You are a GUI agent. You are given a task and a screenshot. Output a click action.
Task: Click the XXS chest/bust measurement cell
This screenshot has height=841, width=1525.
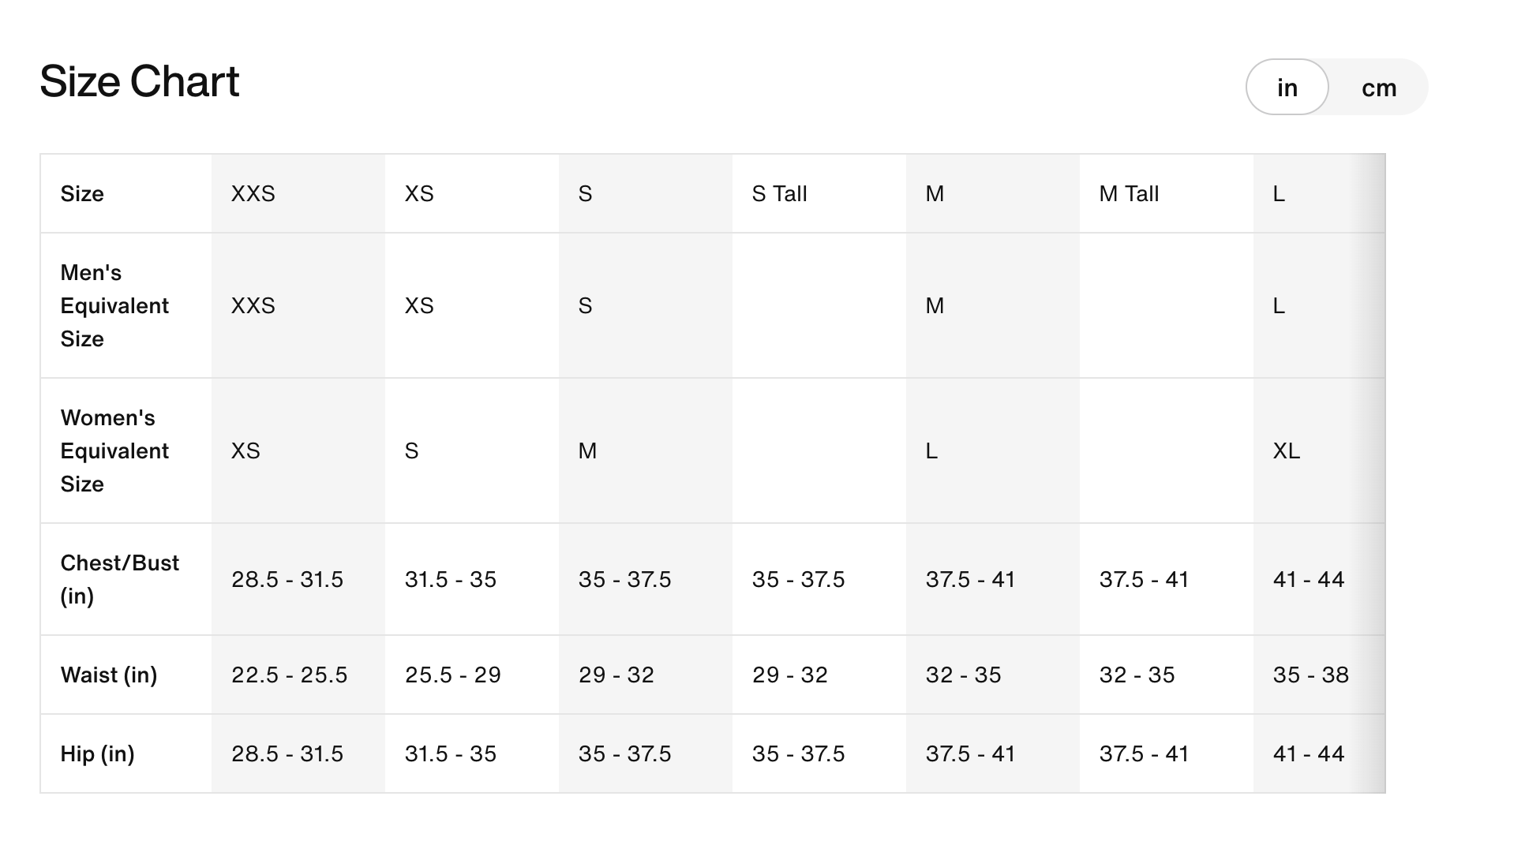(287, 580)
